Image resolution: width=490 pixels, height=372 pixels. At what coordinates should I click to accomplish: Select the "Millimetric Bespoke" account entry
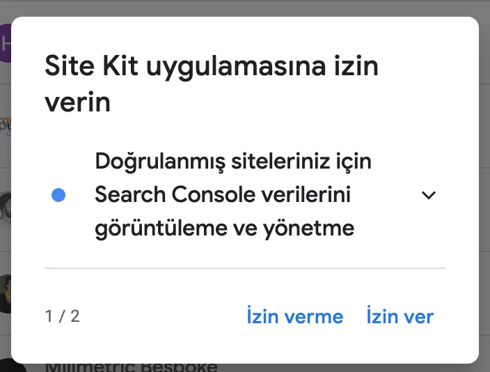click(x=132, y=367)
